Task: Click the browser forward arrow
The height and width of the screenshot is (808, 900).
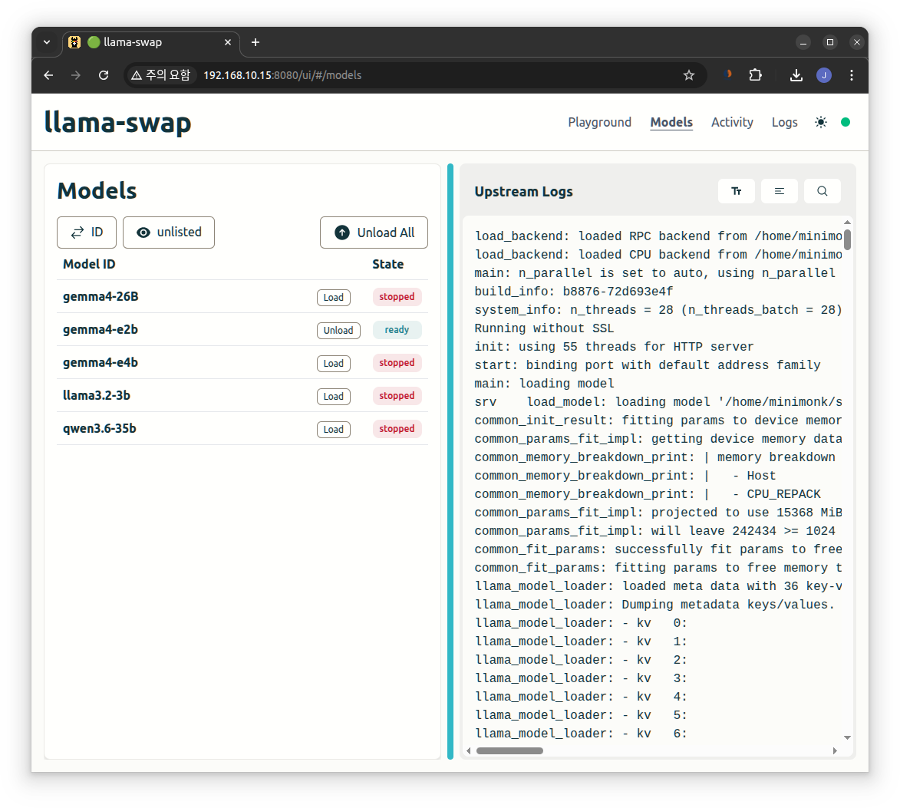Action: [76, 75]
